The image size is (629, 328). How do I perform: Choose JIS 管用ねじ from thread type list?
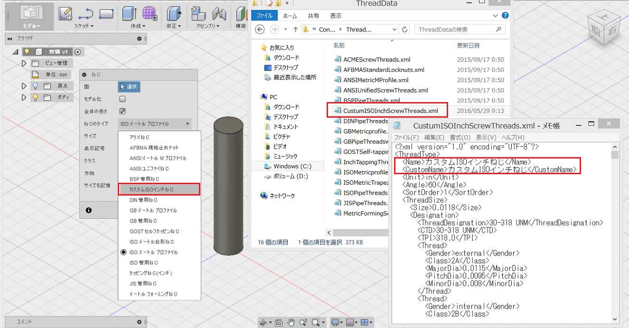click(x=159, y=283)
